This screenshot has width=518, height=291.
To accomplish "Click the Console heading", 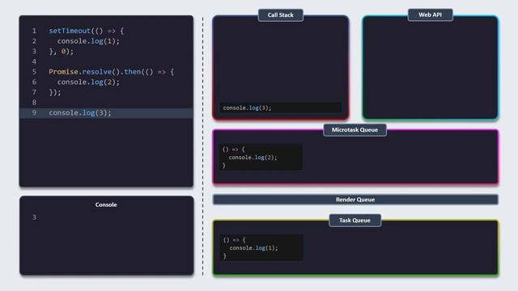I will click(106, 205).
